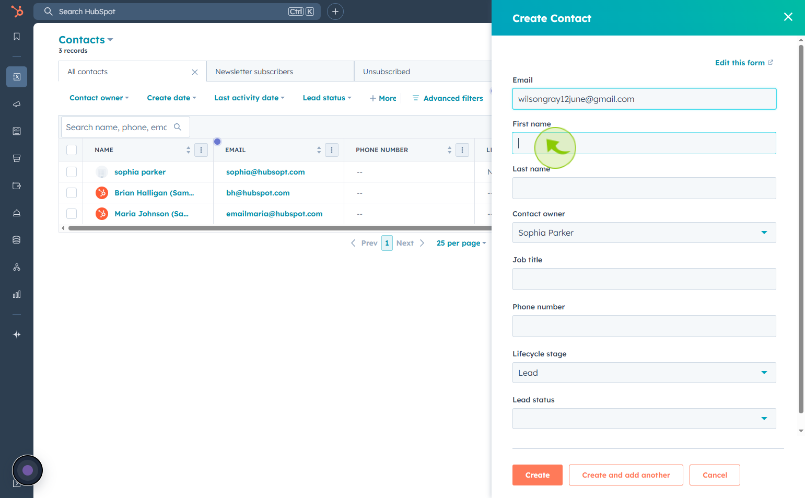Expand the Create date filter
This screenshot has height=498, width=805.
172,98
